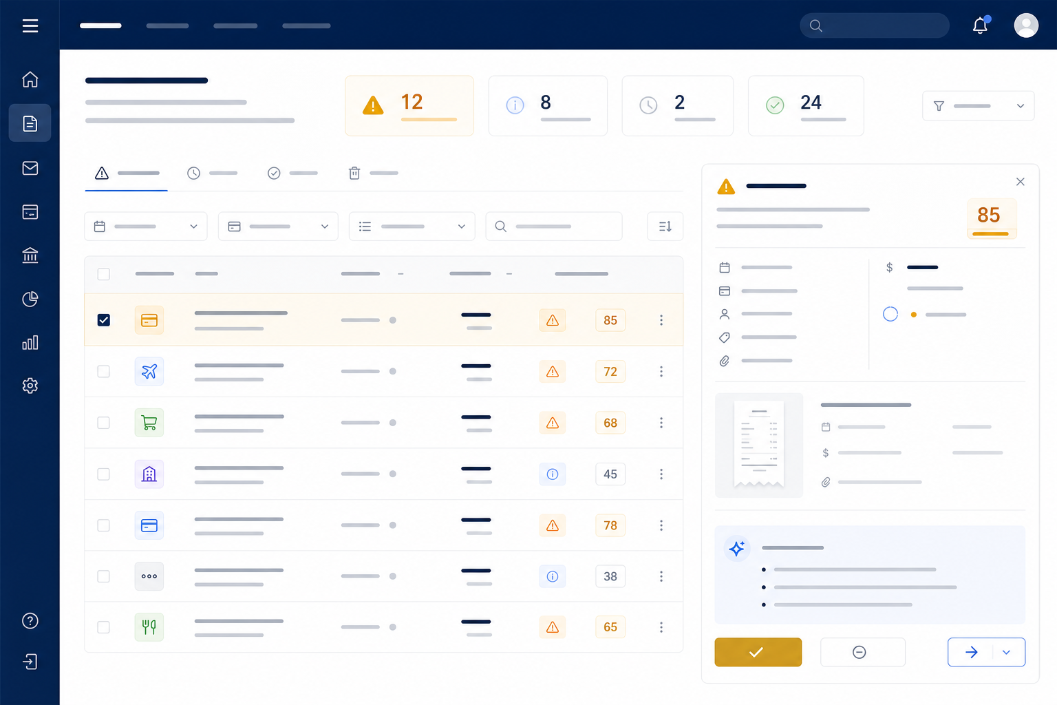Close the detail panel
Image resolution: width=1057 pixels, height=705 pixels.
1021,182
